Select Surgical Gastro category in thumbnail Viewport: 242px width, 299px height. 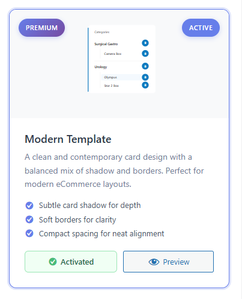tap(106, 44)
